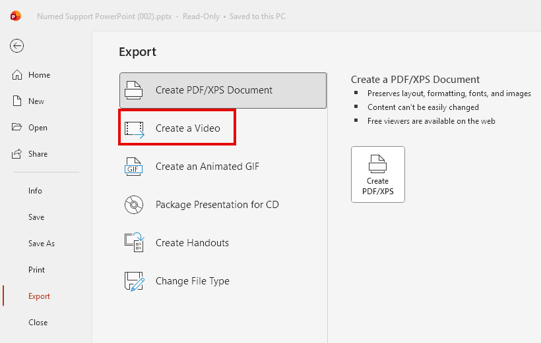
Task: Click the New blank page icon
Action: tap(18, 101)
